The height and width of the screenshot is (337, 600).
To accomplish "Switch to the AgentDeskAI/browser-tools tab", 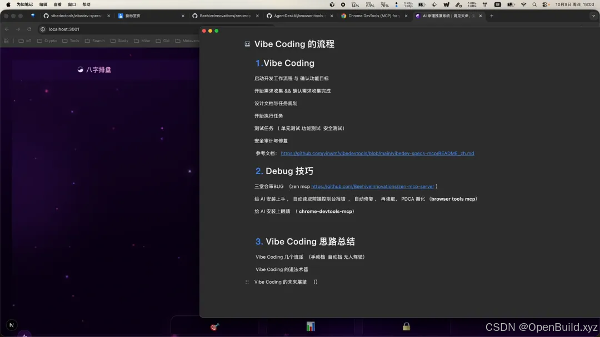I will 299,16.
